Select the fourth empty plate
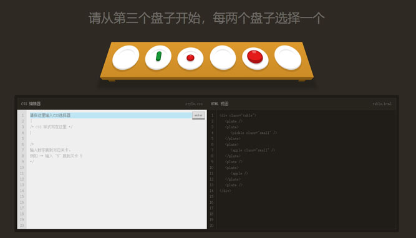Viewport: 416px width, 238px height. (x=223, y=57)
